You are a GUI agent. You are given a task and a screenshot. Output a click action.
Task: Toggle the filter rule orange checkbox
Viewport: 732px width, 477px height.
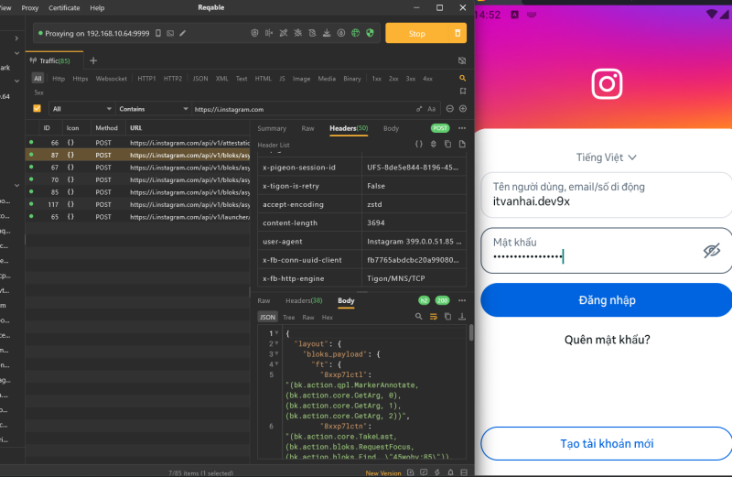point(38,109)
